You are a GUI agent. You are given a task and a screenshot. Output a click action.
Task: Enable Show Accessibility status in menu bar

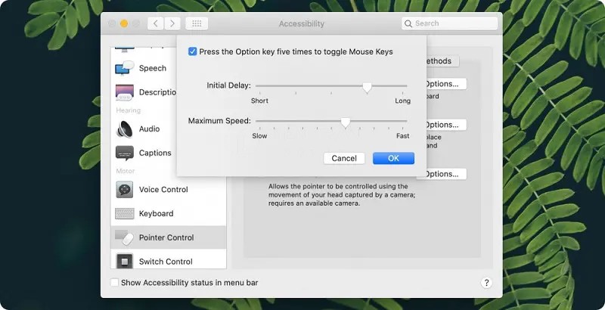(x=115, y=283)
